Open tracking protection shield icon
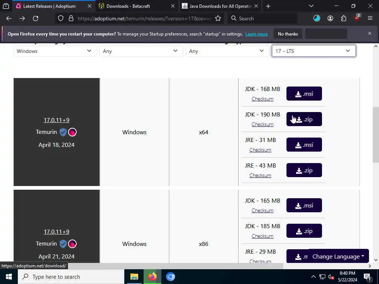This screenshot has width=379, height=284. click(x=61, y=18)
